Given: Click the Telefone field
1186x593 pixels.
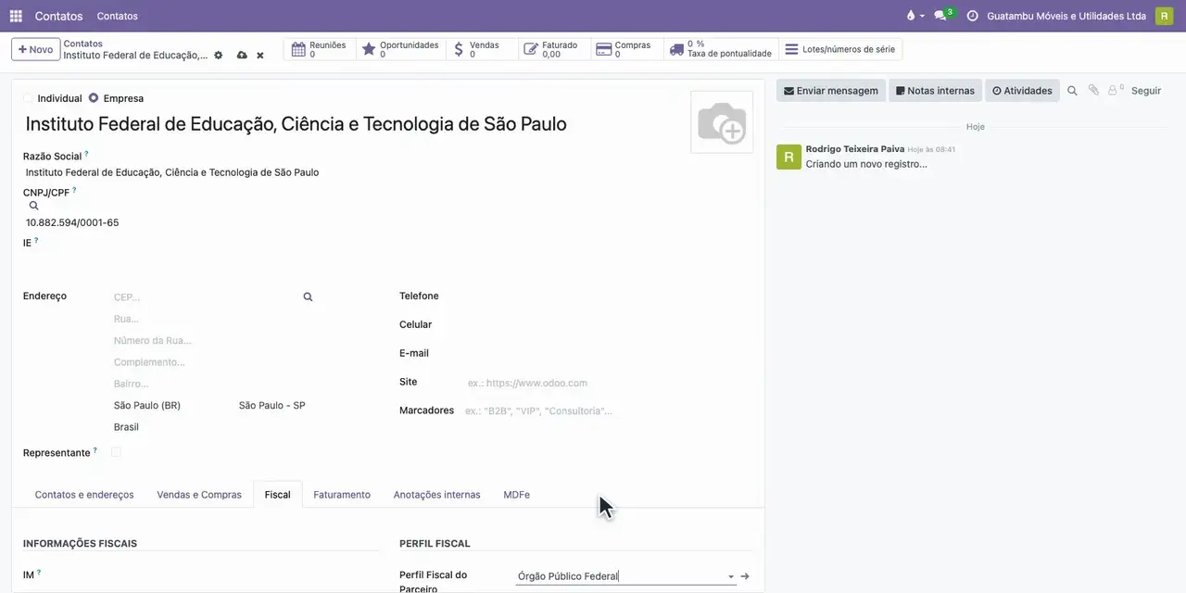Looking at the screenshot, I should (x=608, y=296).
